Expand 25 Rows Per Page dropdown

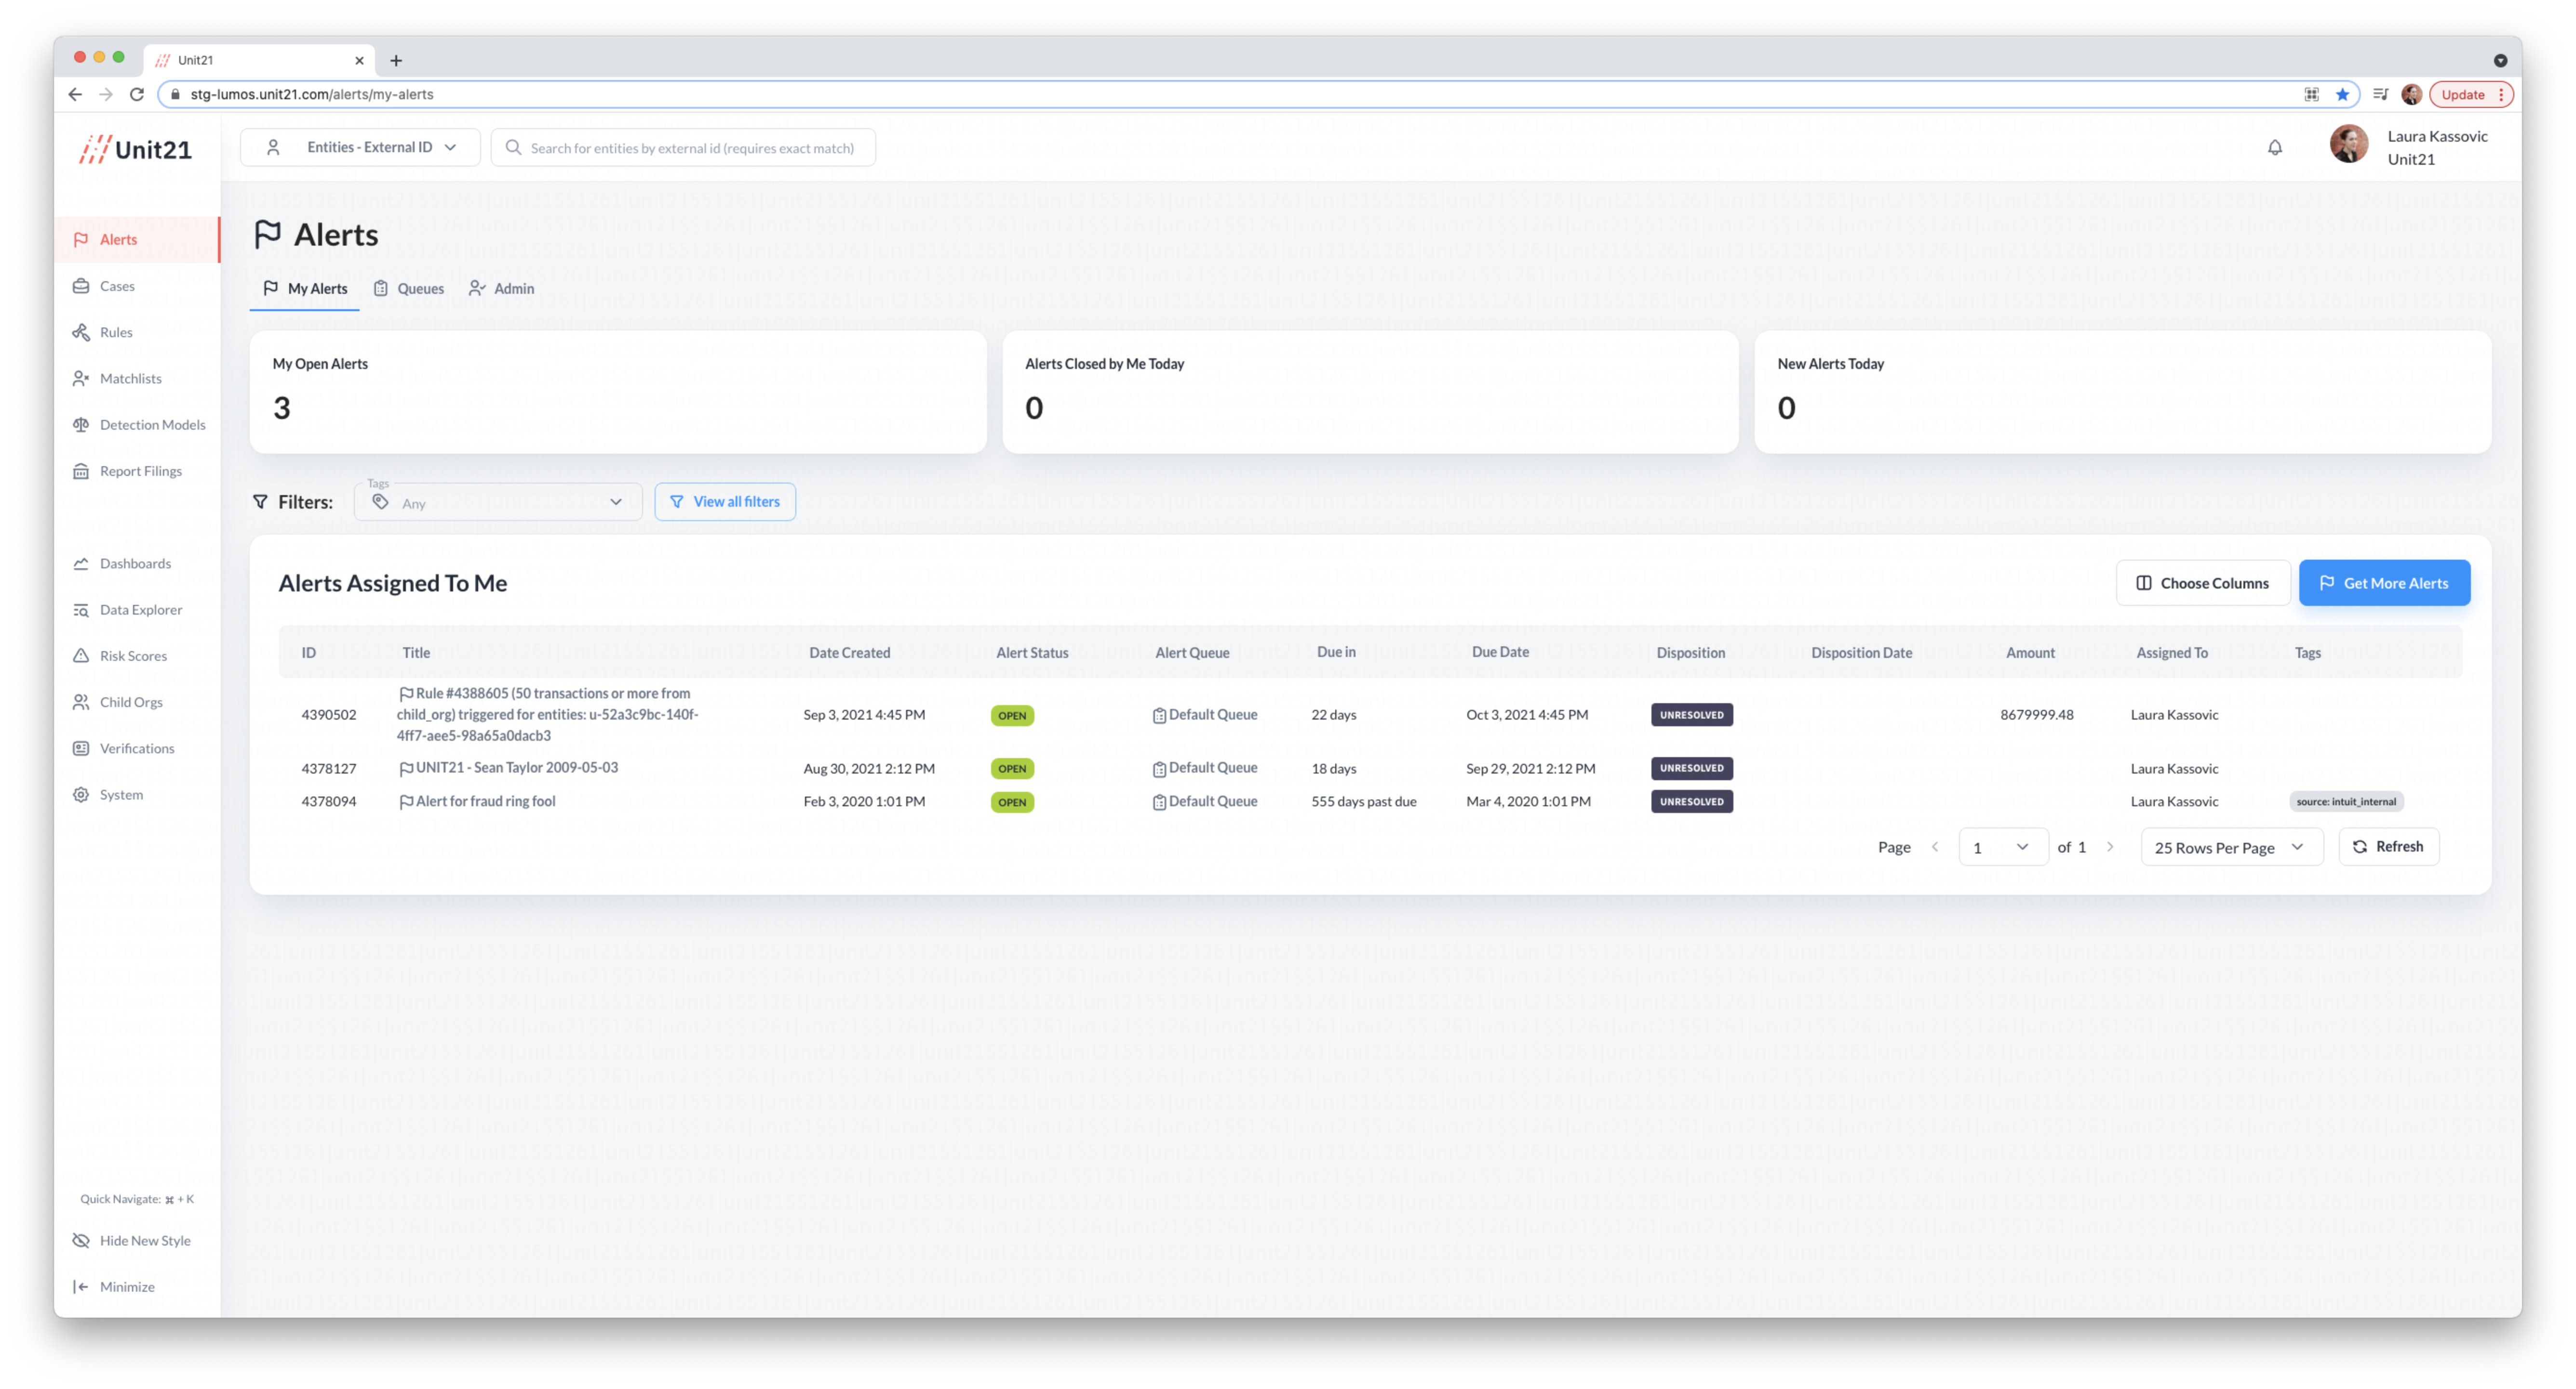[x=2230, y=847]
